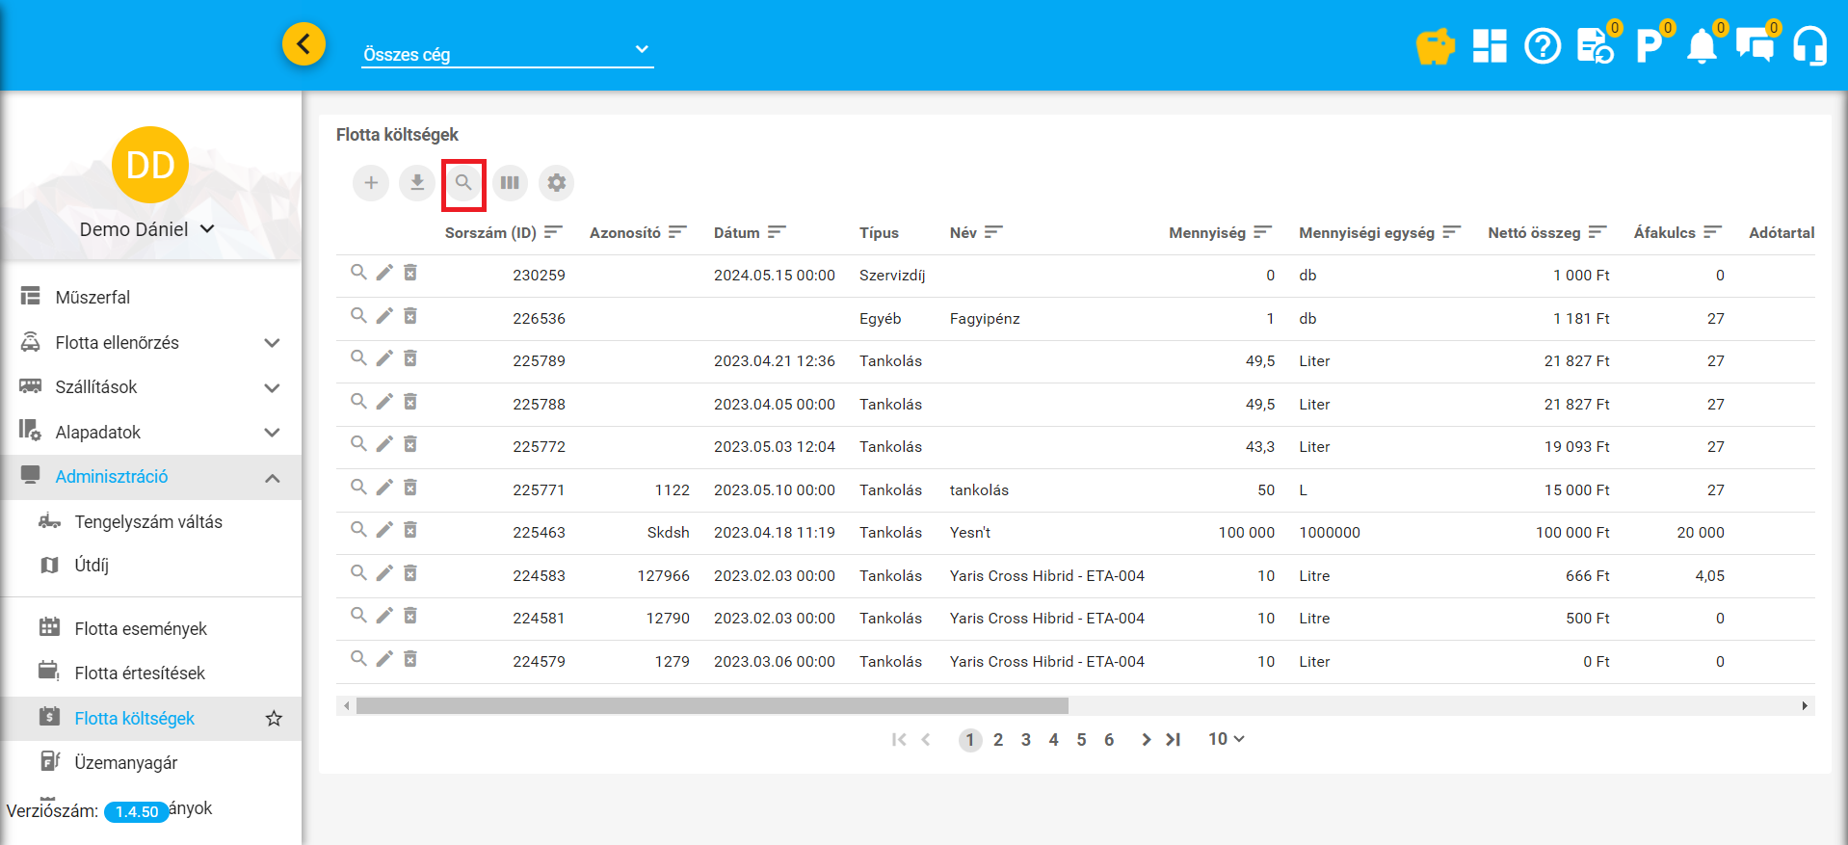
Task: Go to page 3 of results
Action: [1026, 740]
